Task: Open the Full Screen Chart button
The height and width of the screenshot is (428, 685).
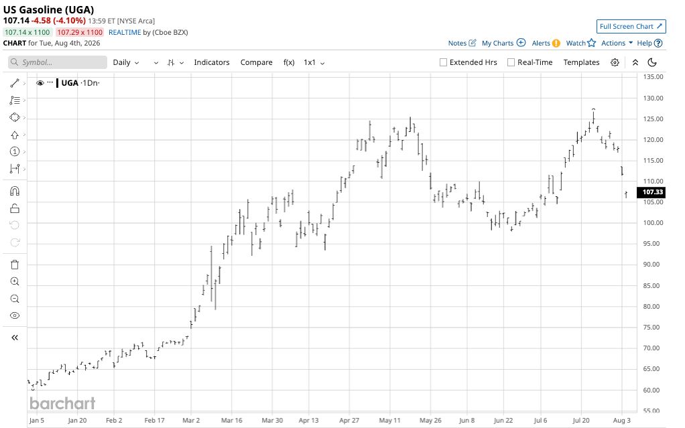Action: tap(631, 26)
